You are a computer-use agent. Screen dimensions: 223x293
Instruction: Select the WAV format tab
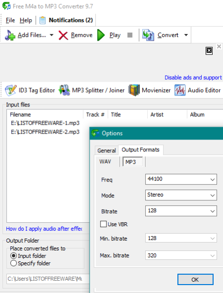tap(105, 161)
